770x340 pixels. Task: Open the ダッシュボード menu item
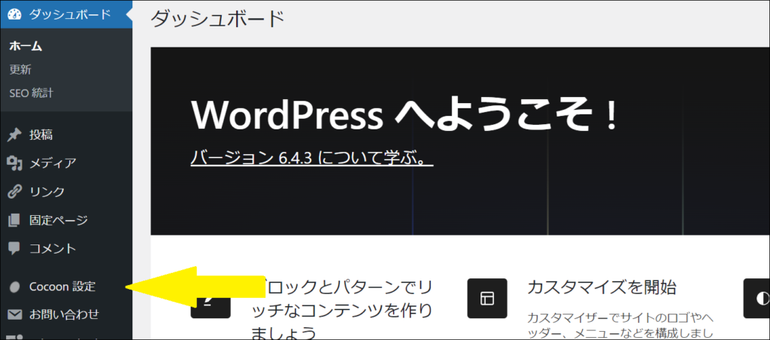[x=66, y=14]
